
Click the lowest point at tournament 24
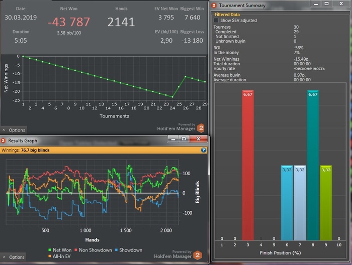tap(172, 97)
